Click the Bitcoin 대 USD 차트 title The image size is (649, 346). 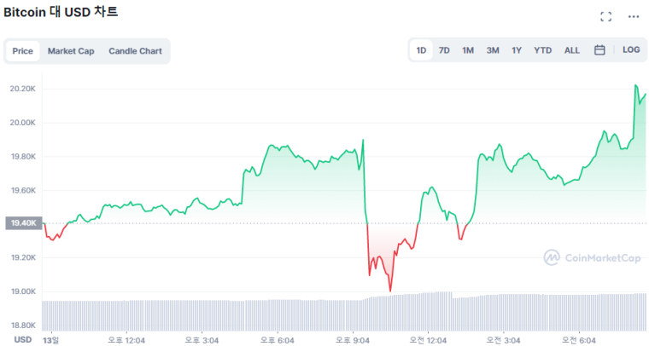(x=61, y=12)
